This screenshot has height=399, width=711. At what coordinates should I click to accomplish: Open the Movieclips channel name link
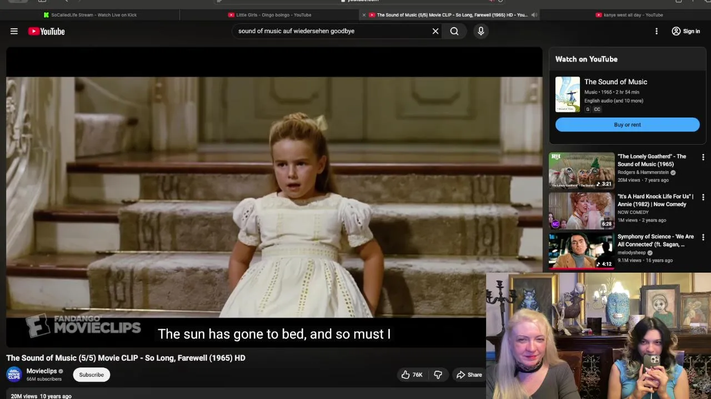[42, 371]
